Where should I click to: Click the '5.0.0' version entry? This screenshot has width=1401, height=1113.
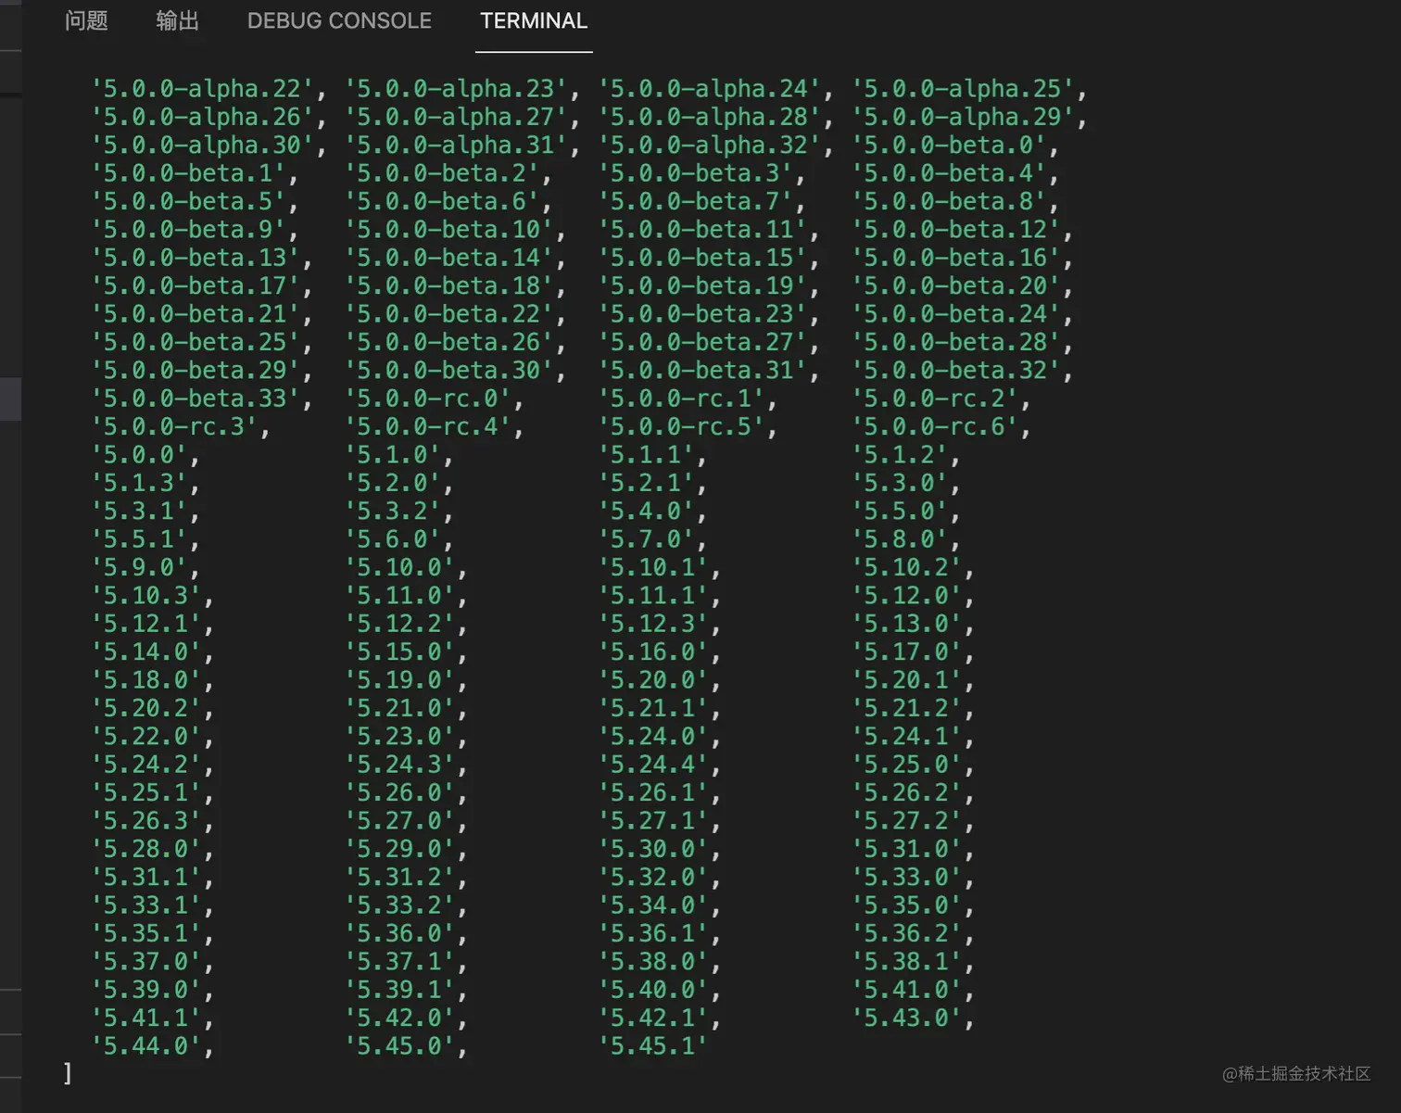[139, 455]
